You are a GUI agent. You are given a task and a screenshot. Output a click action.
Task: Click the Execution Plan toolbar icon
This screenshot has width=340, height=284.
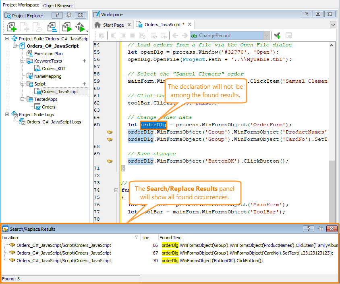[52, 27]
